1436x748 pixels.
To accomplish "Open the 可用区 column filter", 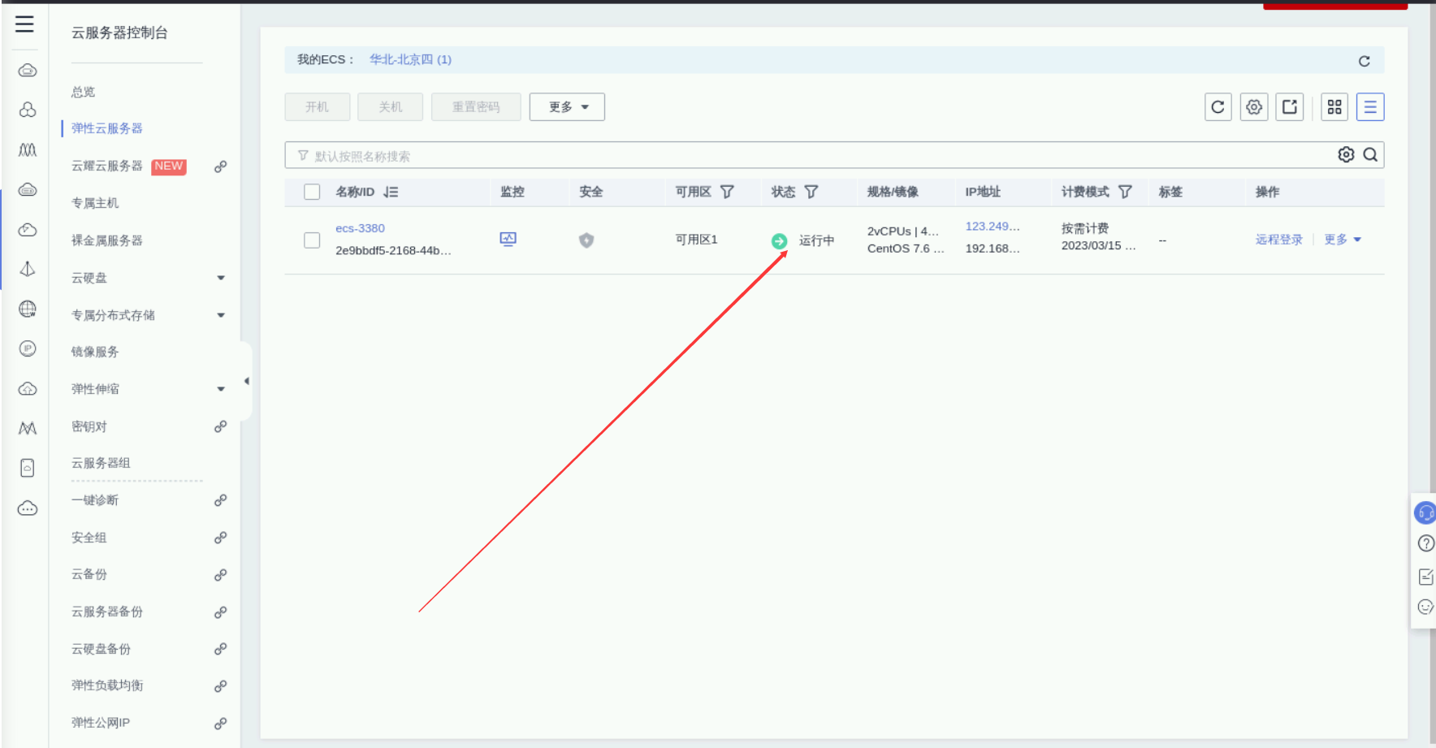I will [727, 192].
